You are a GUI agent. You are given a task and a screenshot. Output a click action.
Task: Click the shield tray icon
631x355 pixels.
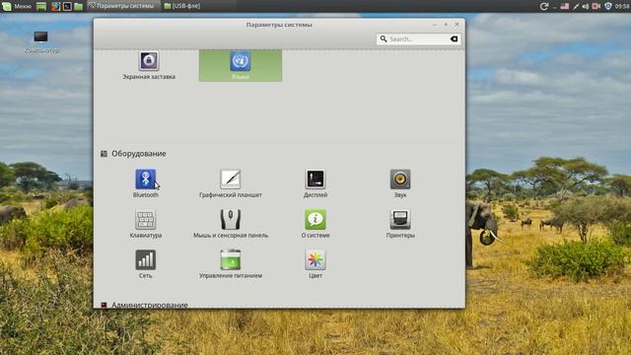(x=608, y=6)
